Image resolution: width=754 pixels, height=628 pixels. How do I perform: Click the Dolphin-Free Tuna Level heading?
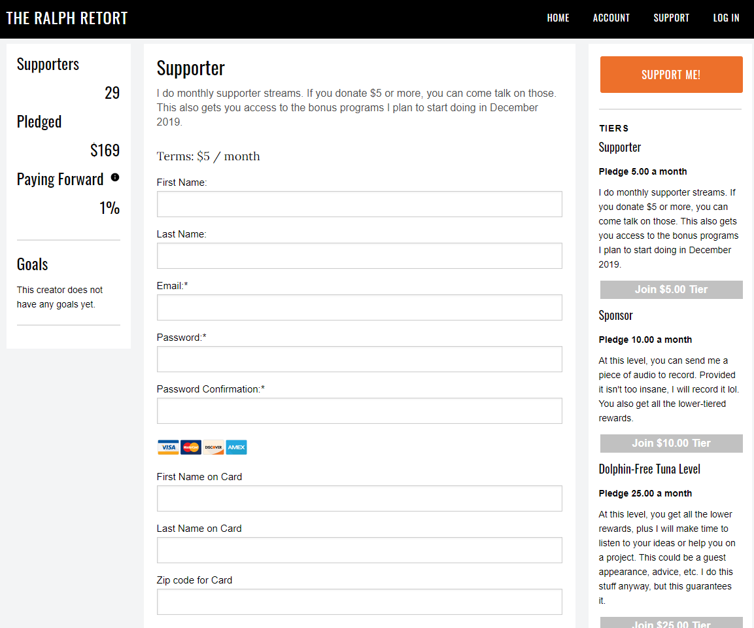(649, 469)
